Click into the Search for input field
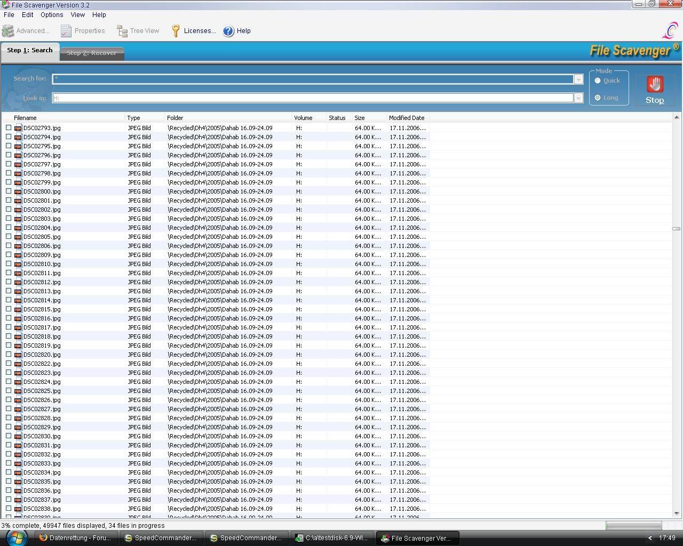The image size is (683, 546). (313, 79)
